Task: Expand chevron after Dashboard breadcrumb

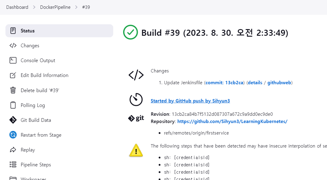Action: pyautogui.click(x=34, y=7)
